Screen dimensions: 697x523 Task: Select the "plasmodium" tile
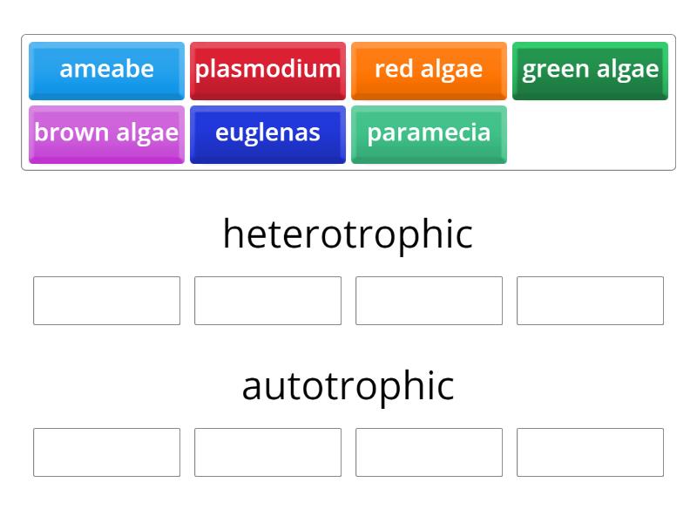point(267,70)
